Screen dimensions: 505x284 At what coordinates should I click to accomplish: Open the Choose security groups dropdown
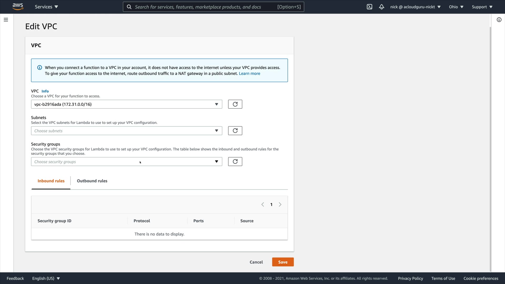tap(126, 161)
